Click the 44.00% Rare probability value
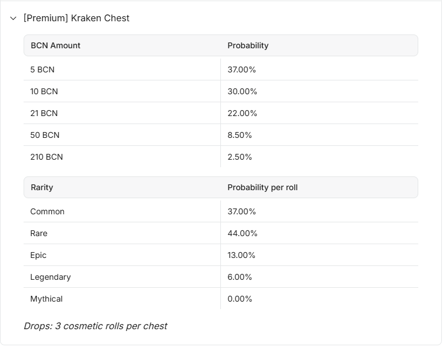The image size is (443, 347). (242, 233)
